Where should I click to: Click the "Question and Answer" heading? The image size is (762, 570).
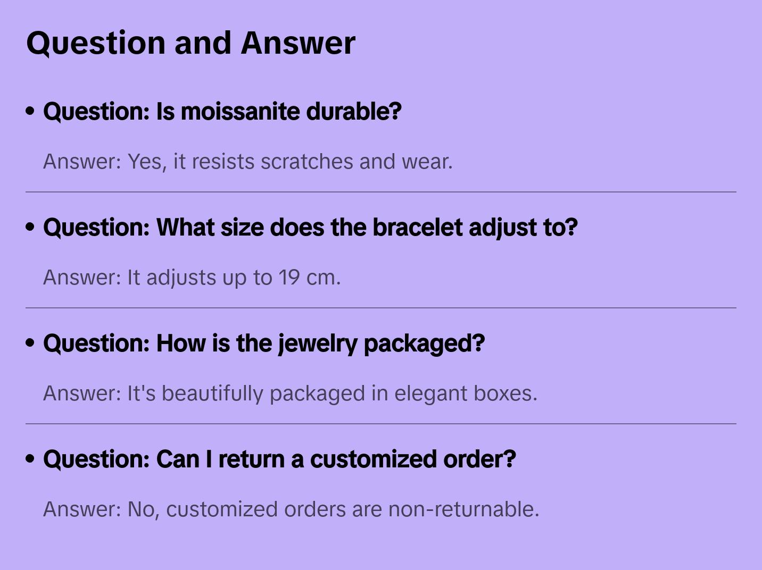(x=190, y=43)
